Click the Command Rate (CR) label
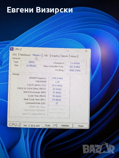 (35, 103)
